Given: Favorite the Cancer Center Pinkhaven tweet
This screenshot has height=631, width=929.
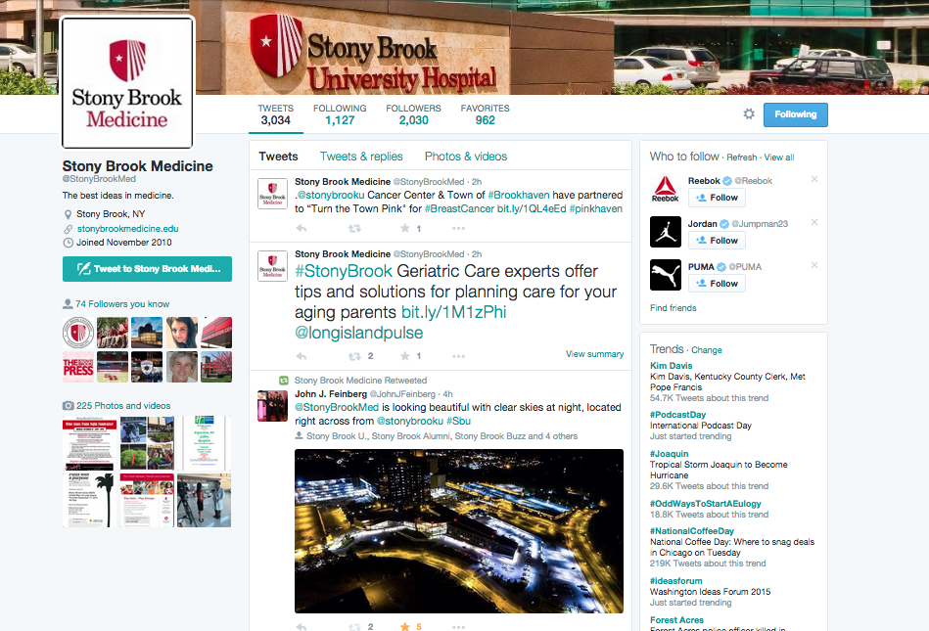Looking at the screenshot, I should [x=404, y=228].
